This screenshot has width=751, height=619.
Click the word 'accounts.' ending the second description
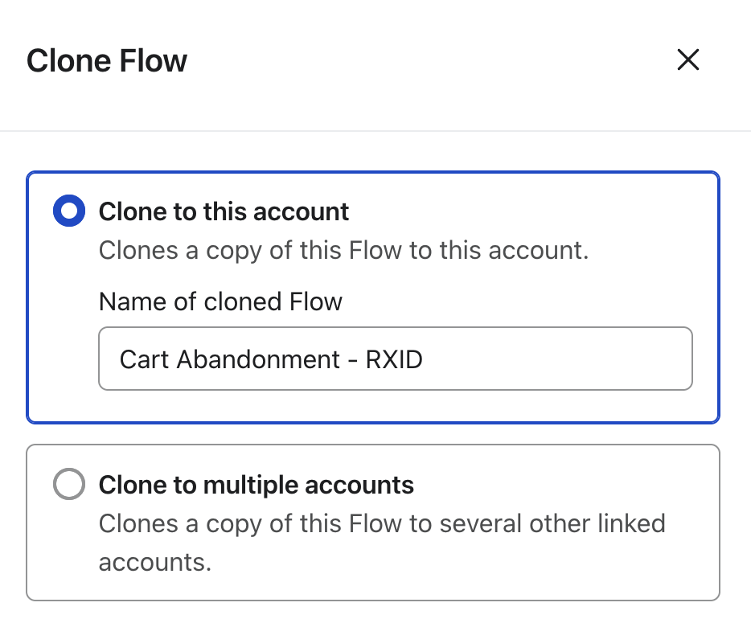(x=154, y=561)
